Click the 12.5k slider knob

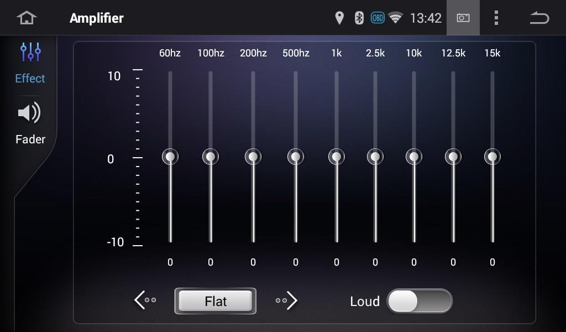[x=453, y=157]
